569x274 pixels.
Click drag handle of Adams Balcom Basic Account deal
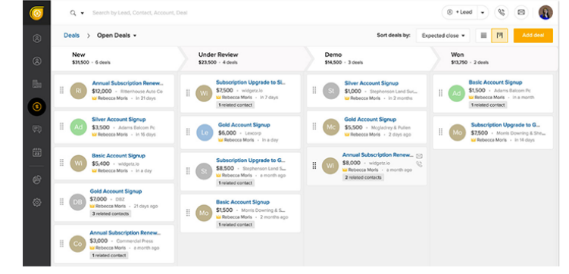coord(440,93)
